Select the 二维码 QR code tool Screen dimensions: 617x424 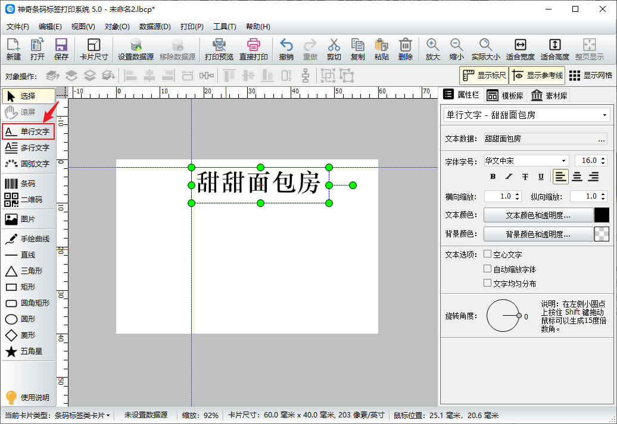point(28,200)
